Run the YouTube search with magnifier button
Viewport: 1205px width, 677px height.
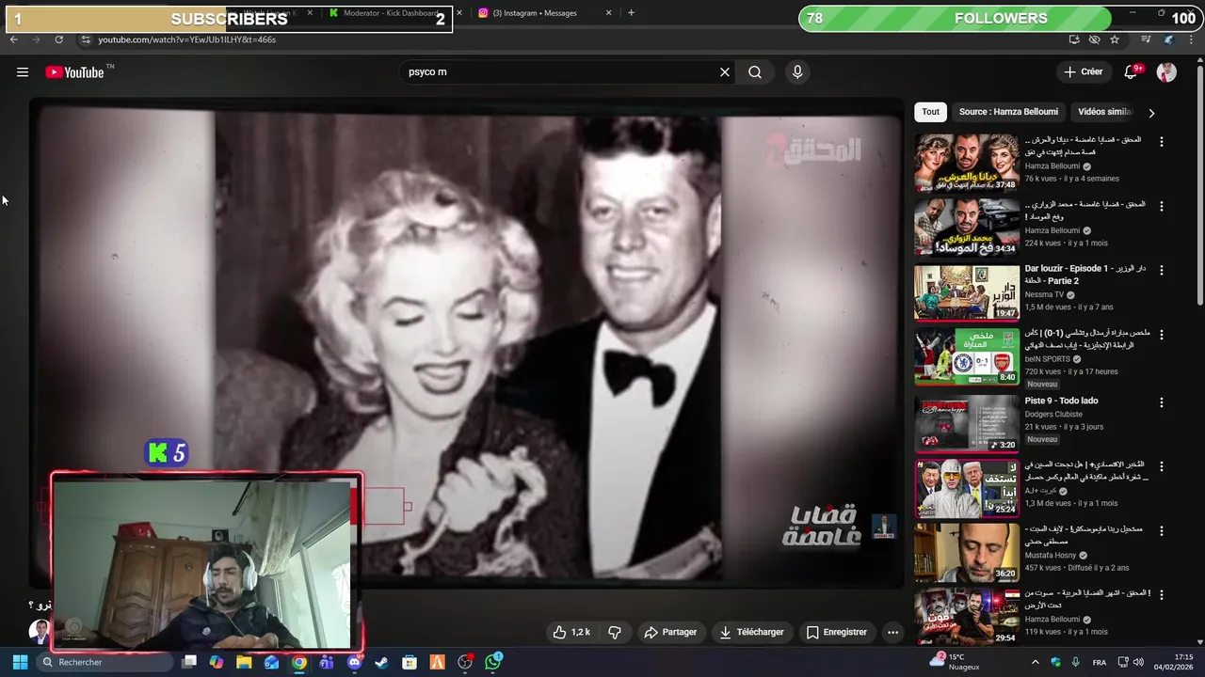point(755,72)
